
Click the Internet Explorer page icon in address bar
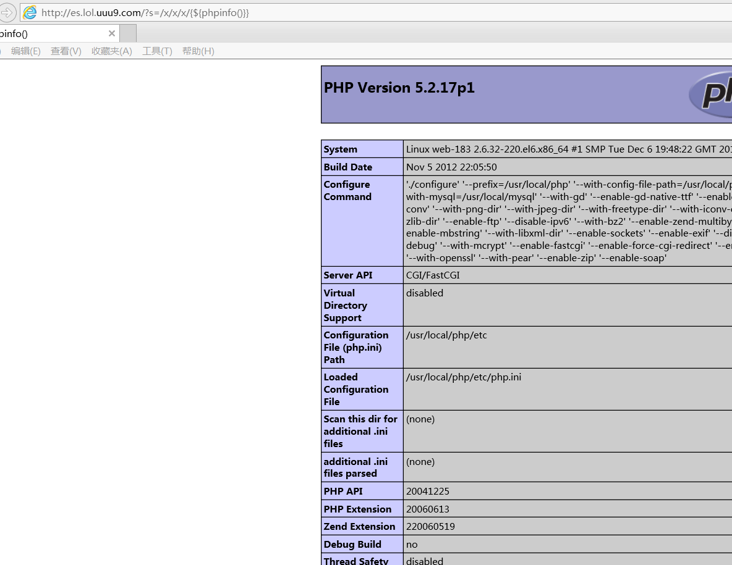point(30,12)
